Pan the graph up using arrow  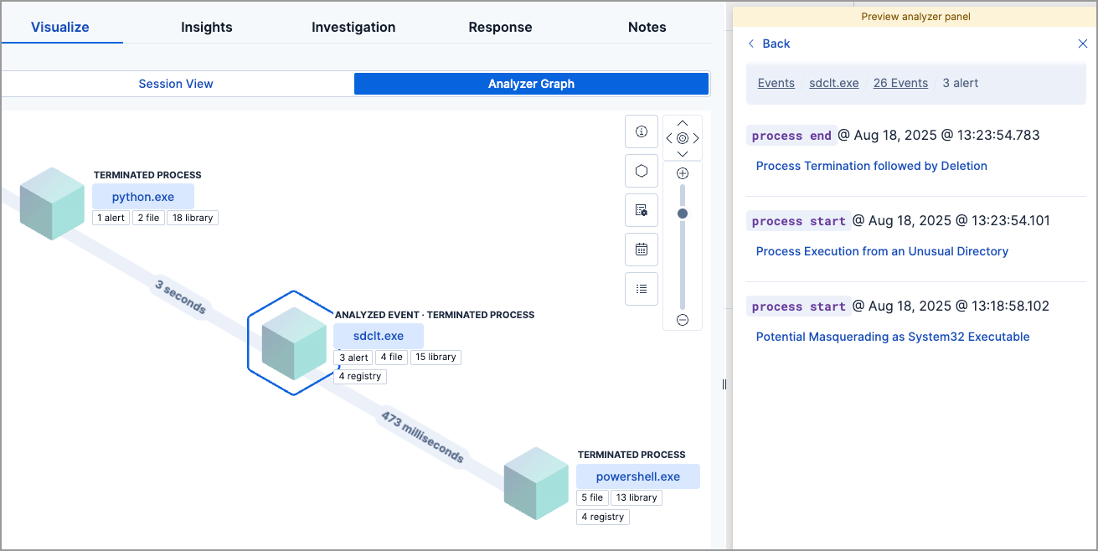683,123
